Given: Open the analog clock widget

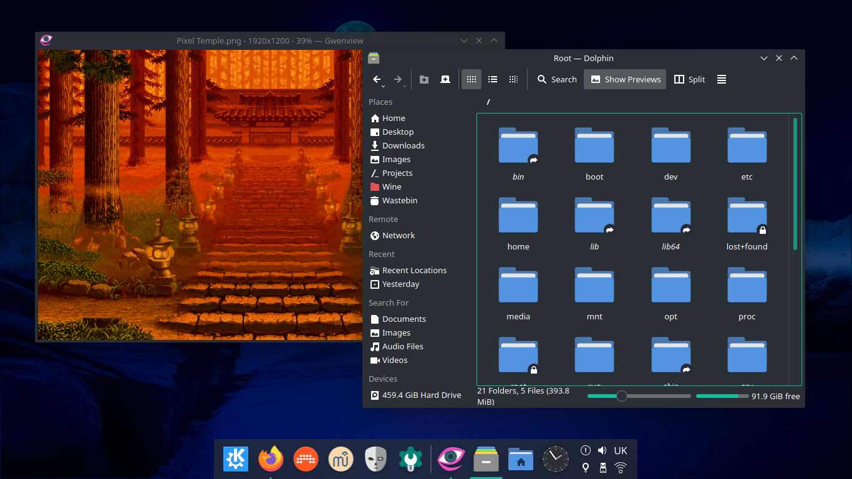Looking at the screenshot, I should pos(556,460).
